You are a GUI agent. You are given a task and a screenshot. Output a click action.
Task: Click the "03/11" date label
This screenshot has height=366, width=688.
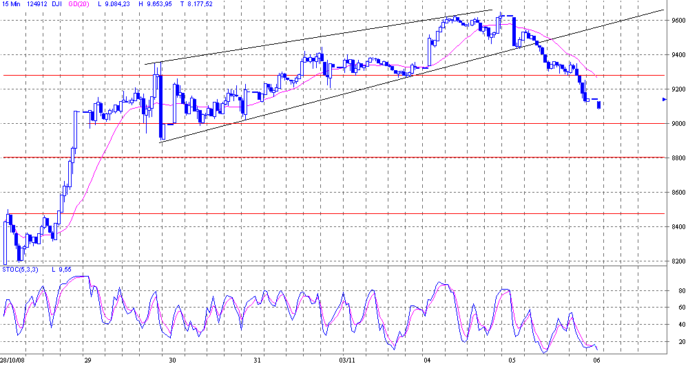tap(347, 360)
